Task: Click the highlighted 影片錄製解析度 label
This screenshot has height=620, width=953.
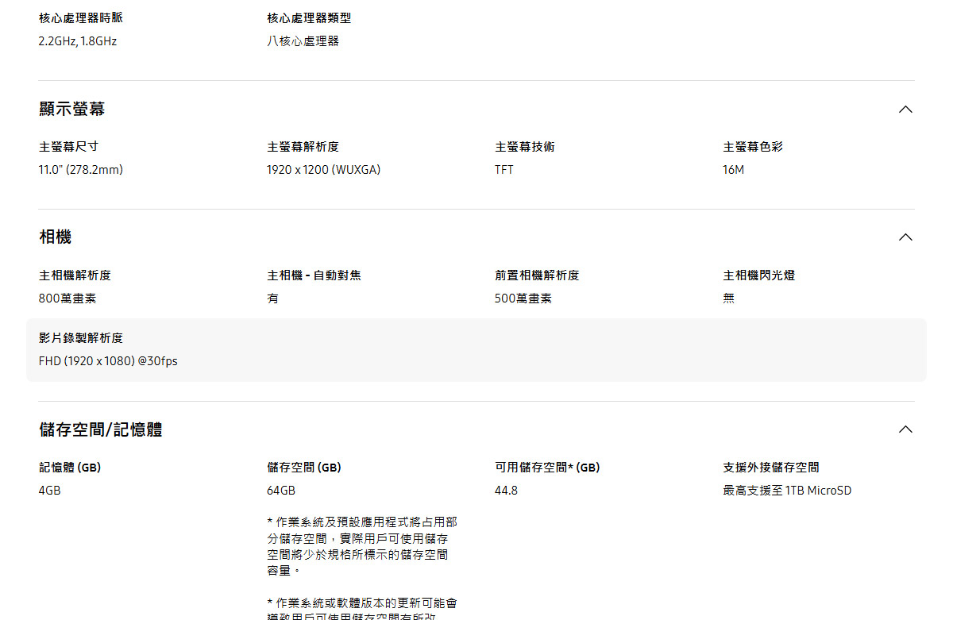Action: (x=81, y=338)
